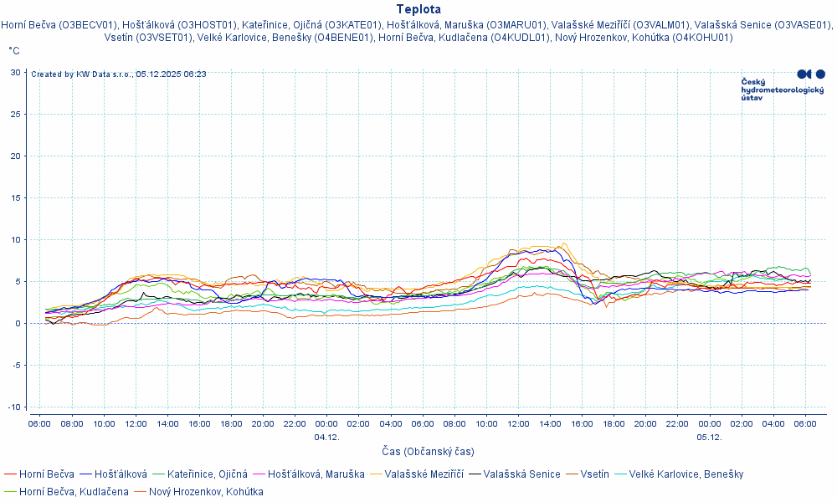
Task: Click the °C unit label
Action: click(14, 51)
